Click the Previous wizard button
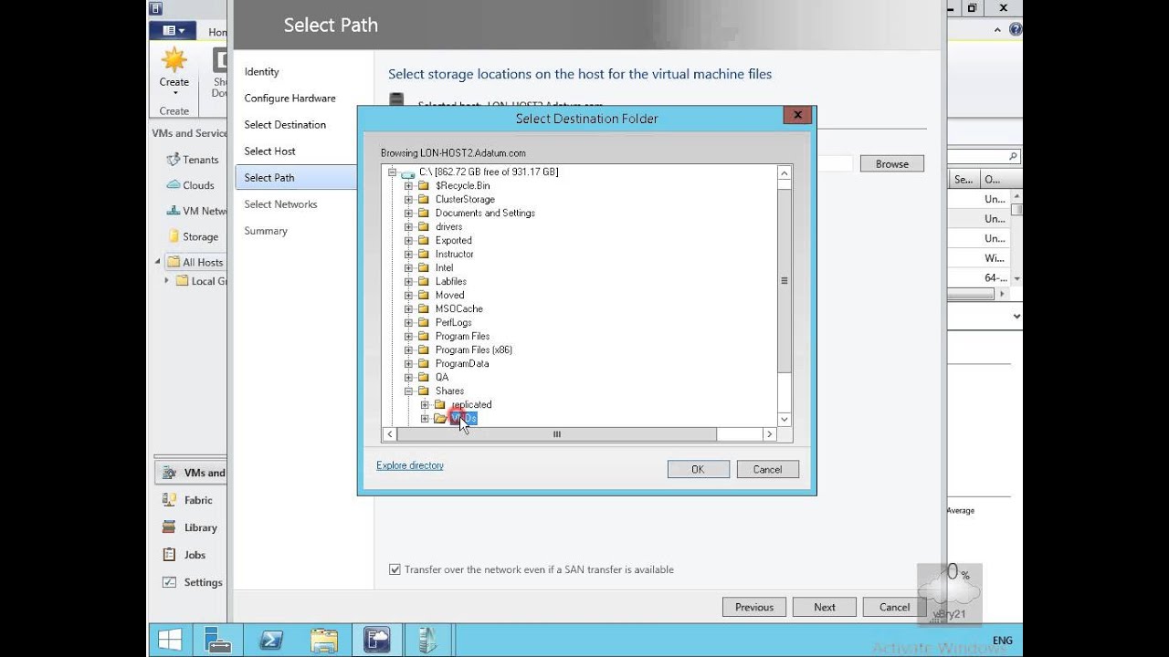 754,607
